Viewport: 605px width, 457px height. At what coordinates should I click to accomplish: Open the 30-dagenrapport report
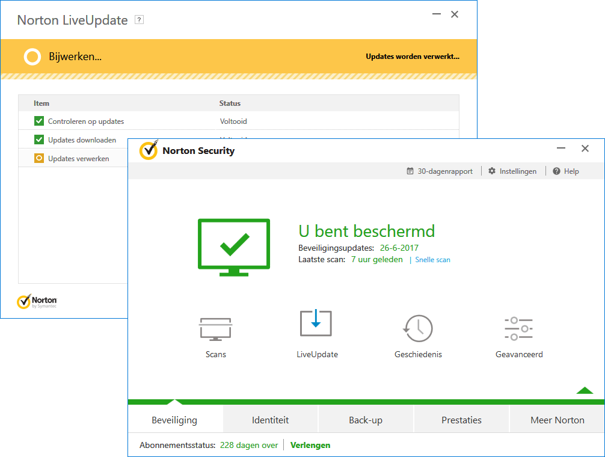pyautogui.click(x=440, y=171)
